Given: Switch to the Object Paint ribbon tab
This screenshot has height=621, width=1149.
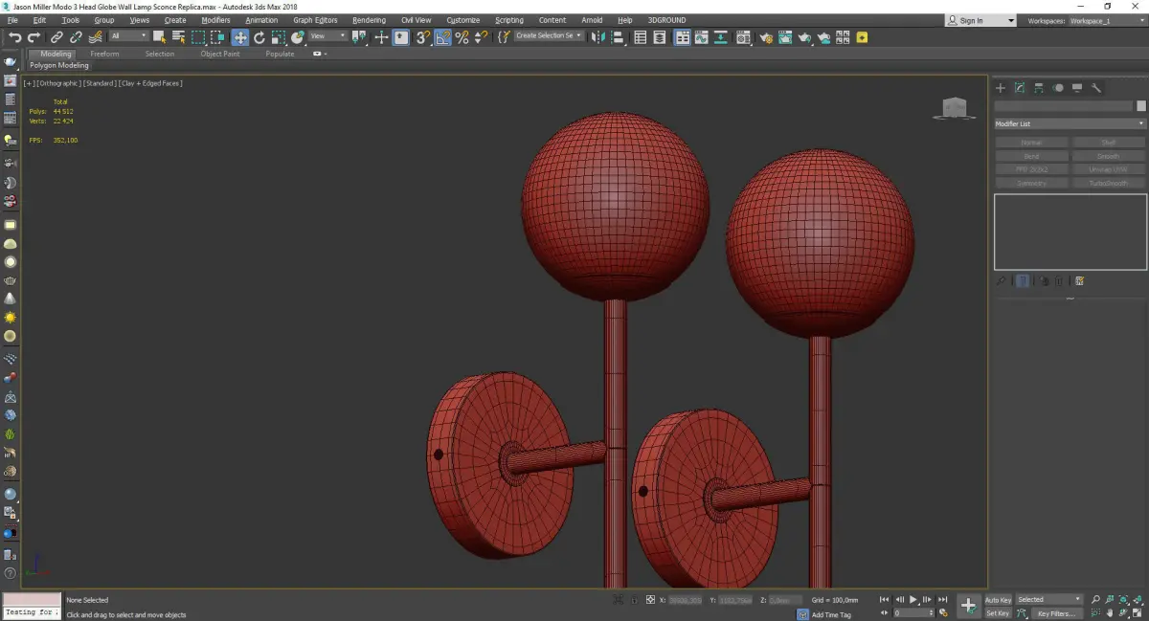Looking at the screenshot, I should [x=220, y=54].
